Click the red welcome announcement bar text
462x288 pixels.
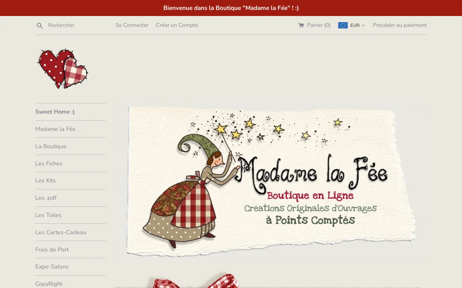(231, 8)
